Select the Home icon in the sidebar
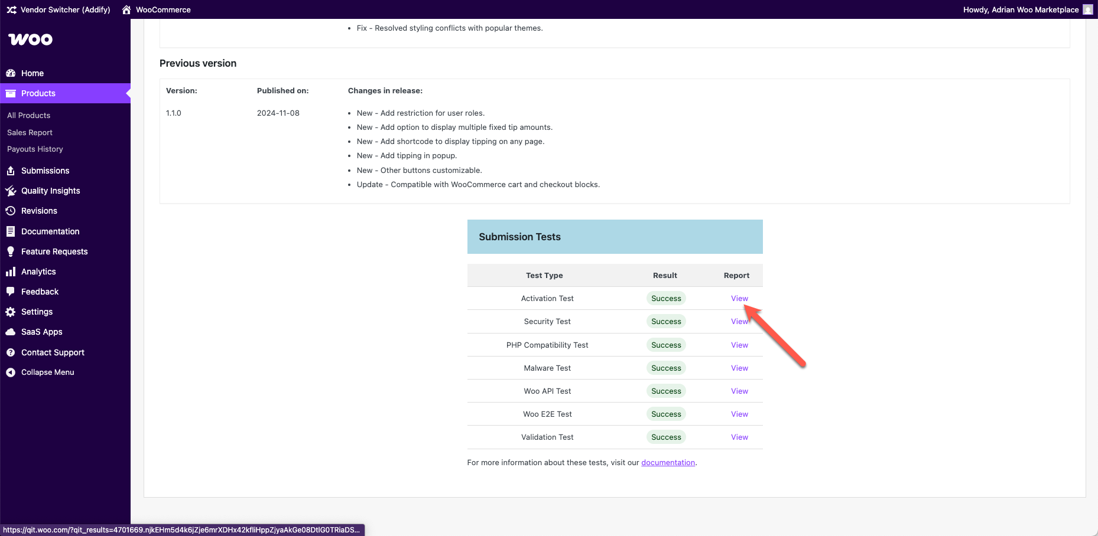 click(x=12, y=73)
